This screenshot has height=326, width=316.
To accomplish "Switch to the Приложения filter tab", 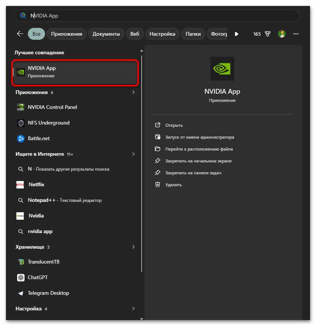I will [67, 34].
